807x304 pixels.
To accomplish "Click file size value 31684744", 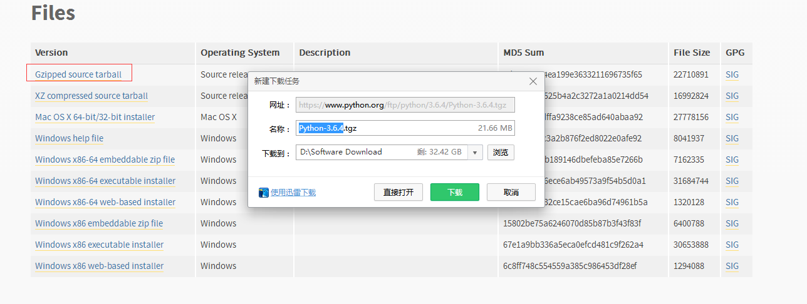I will pyautogui.click(x=691, y=181).
